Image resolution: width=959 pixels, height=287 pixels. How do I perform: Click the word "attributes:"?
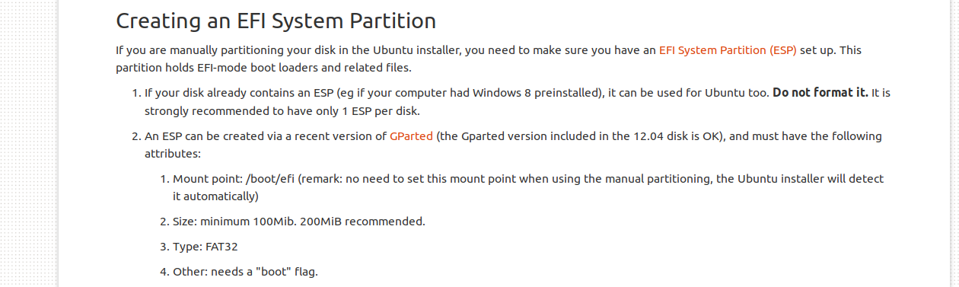(x=173, y=154)
